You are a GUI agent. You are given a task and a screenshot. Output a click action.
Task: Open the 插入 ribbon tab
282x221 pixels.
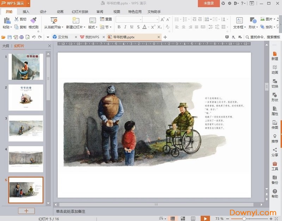pos(26,12)
